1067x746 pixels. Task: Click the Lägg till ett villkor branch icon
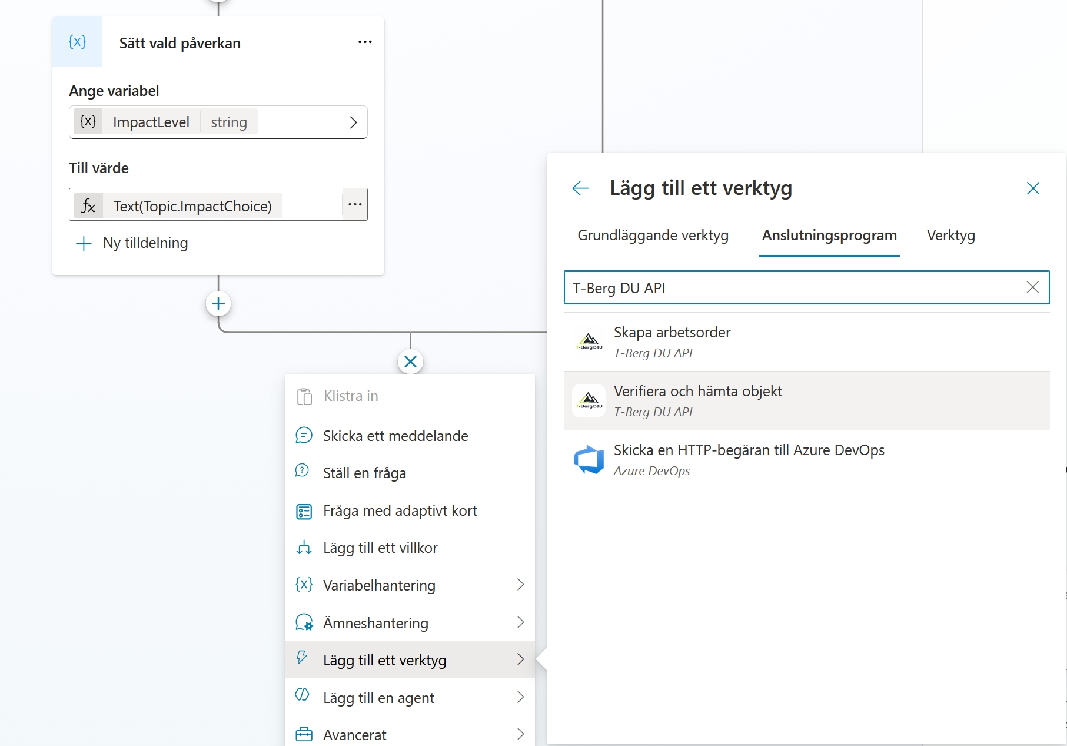(304, 548)
